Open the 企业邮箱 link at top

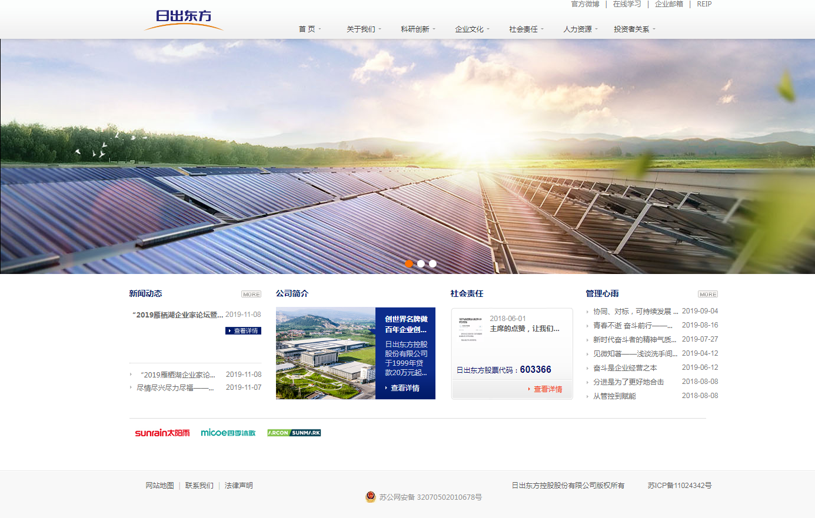pos(668,4)
